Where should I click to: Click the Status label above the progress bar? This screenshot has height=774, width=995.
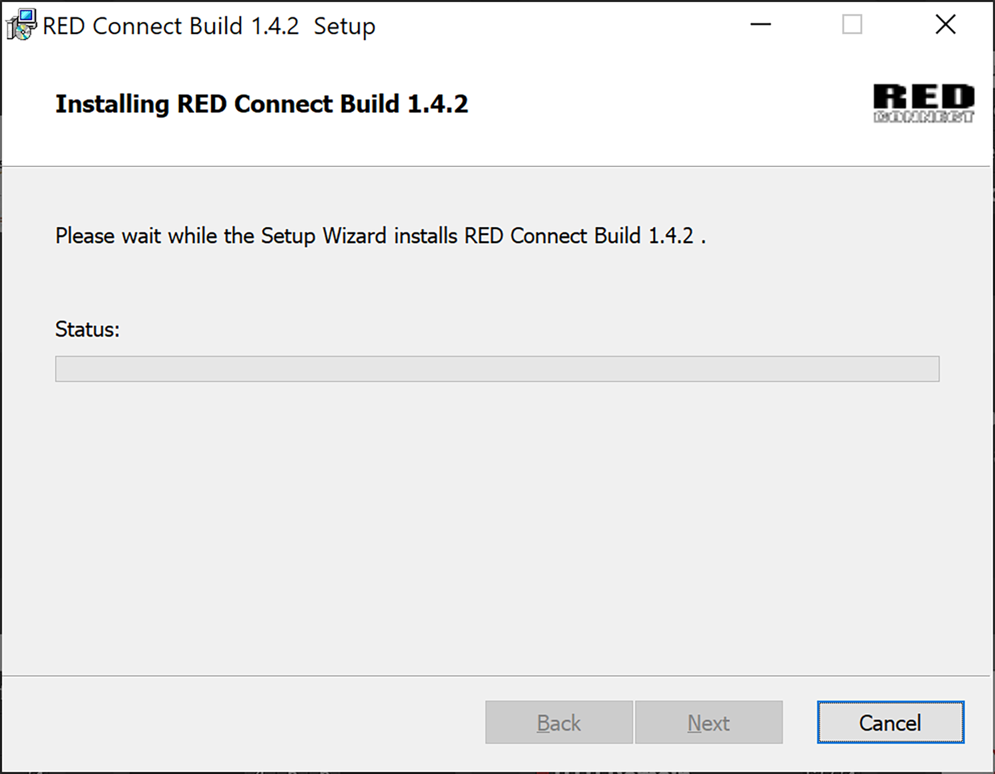tap(87, 330)
